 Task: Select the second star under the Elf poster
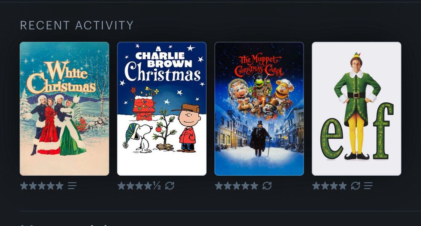point(325,185)
